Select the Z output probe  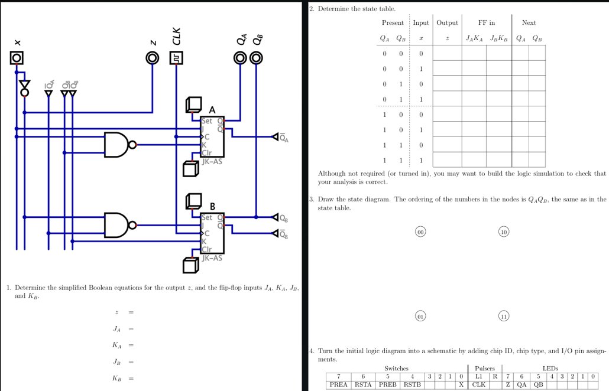click(x=152, y=57)
